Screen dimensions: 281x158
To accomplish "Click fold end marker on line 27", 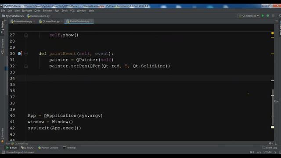I will pyautogui.click(x=26, y=35).
